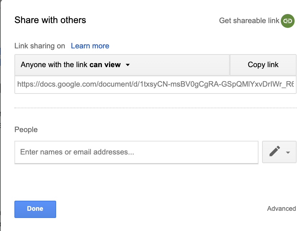The image size is (306, 231).
Task: Click the small arrow after "can view"
Action: (127, 65)
